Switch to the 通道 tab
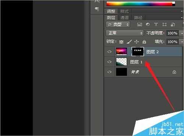 pyautogui.click(x=124, y=18)
